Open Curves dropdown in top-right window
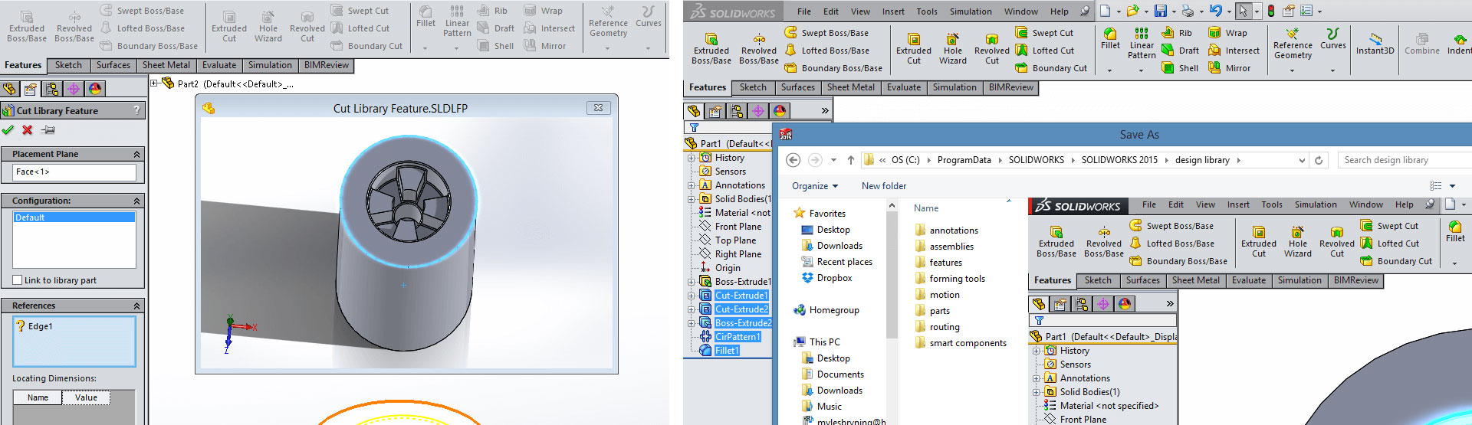The height and width of the screenshot is (425, 1472). tap(1333, 70)
